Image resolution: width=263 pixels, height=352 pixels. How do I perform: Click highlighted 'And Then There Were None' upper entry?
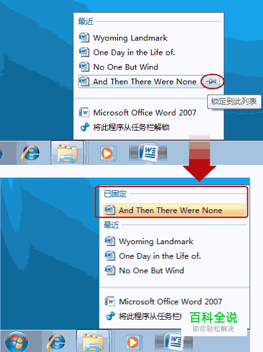[x=140, y=81]
